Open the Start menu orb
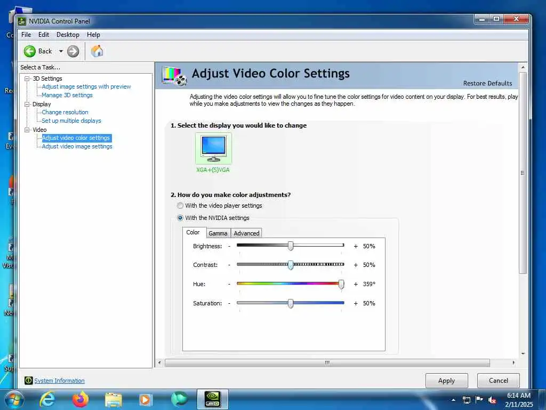Image resolution: width=546 pixels, height=410 pixels. (13, 400)
